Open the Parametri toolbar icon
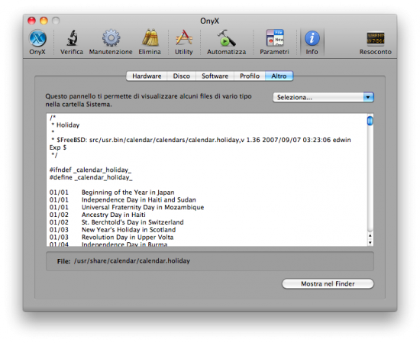Image resolution: width=420 pixels, height=343 pixels. click(x=275, y=42)
